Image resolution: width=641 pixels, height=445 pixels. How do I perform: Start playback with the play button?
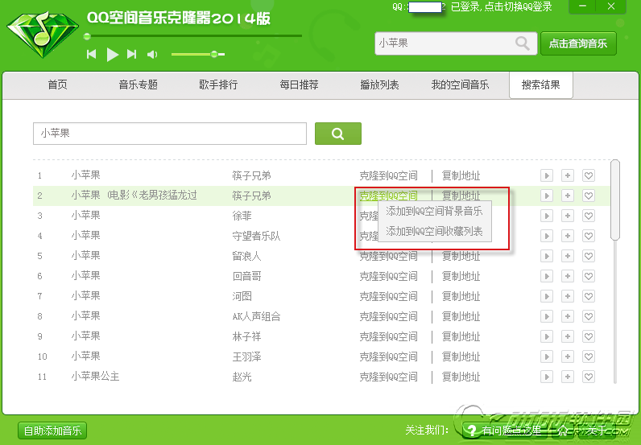(x=113, y=55)
